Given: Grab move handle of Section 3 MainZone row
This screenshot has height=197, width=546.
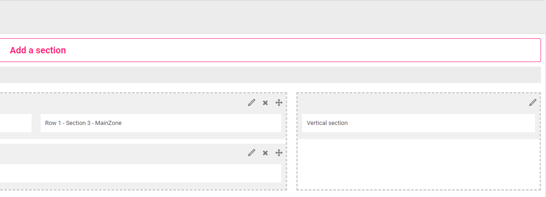Looking at the screenshot, I should [x=278, y=103].
